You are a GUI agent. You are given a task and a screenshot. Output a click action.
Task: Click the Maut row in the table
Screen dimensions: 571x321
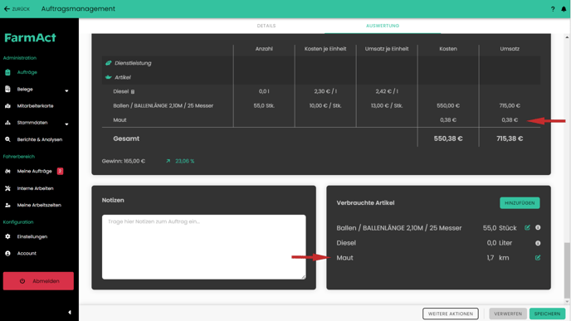pyautogui.click(x=321, y=119)
